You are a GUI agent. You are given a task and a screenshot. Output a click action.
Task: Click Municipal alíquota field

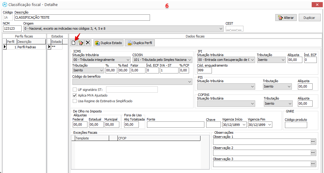click(112, 125)
